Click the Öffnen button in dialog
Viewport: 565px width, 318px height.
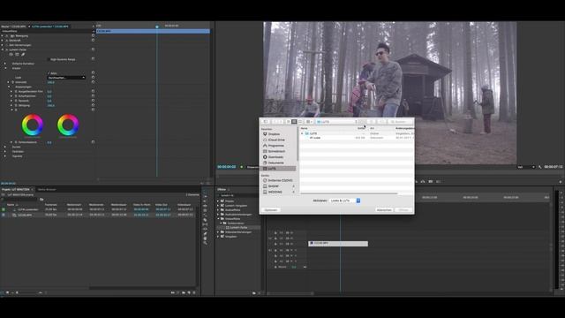pos(403,210)
